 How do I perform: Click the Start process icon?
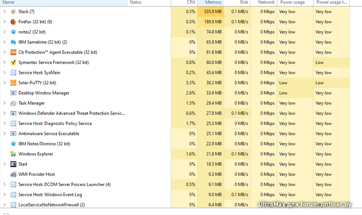point(14,164)
